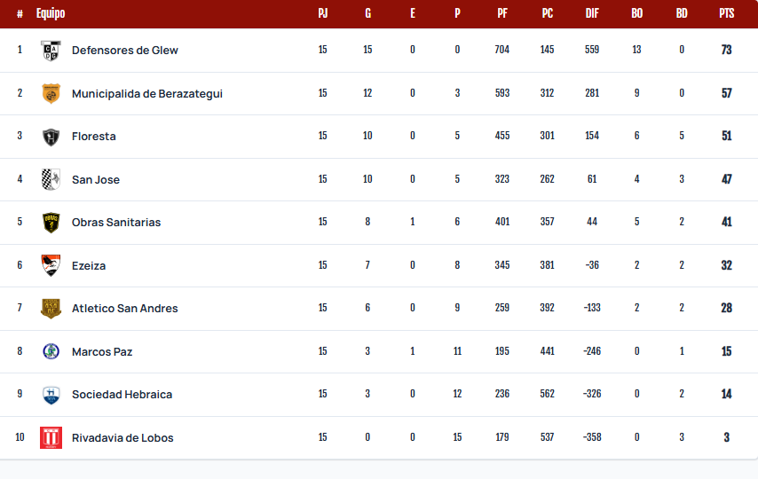Click the BO bonus column header
Image resolution: width=758 pixels, height=479 pixels.
coord(636,13)
